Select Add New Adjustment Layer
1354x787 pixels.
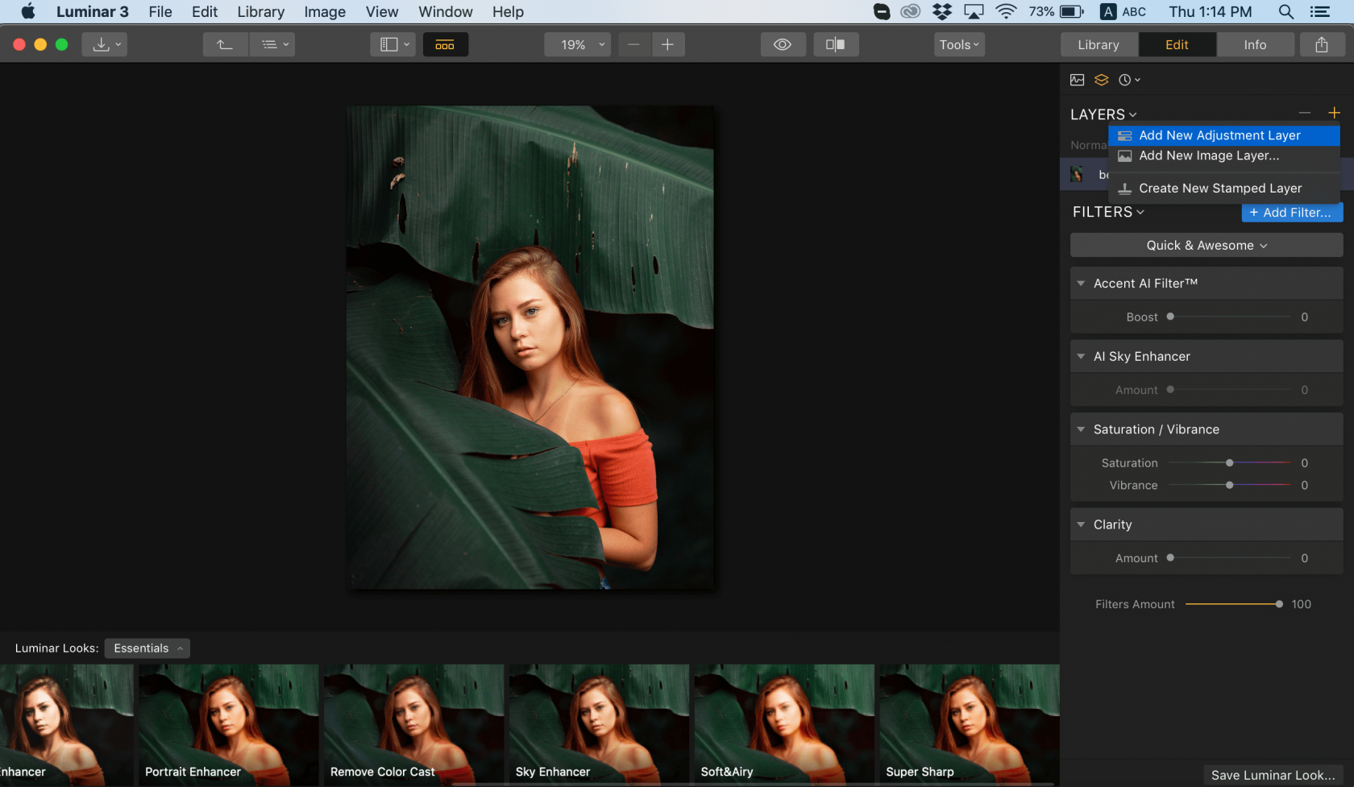pyautogui.click(x=1219, y=135)
